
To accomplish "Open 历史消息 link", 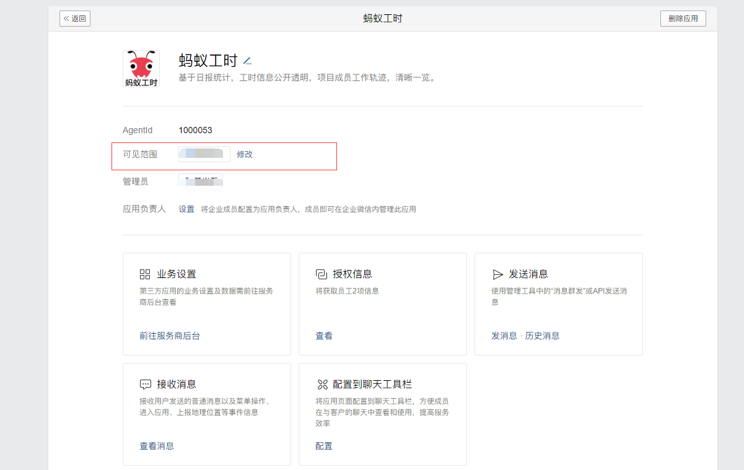I will [543, 336].
